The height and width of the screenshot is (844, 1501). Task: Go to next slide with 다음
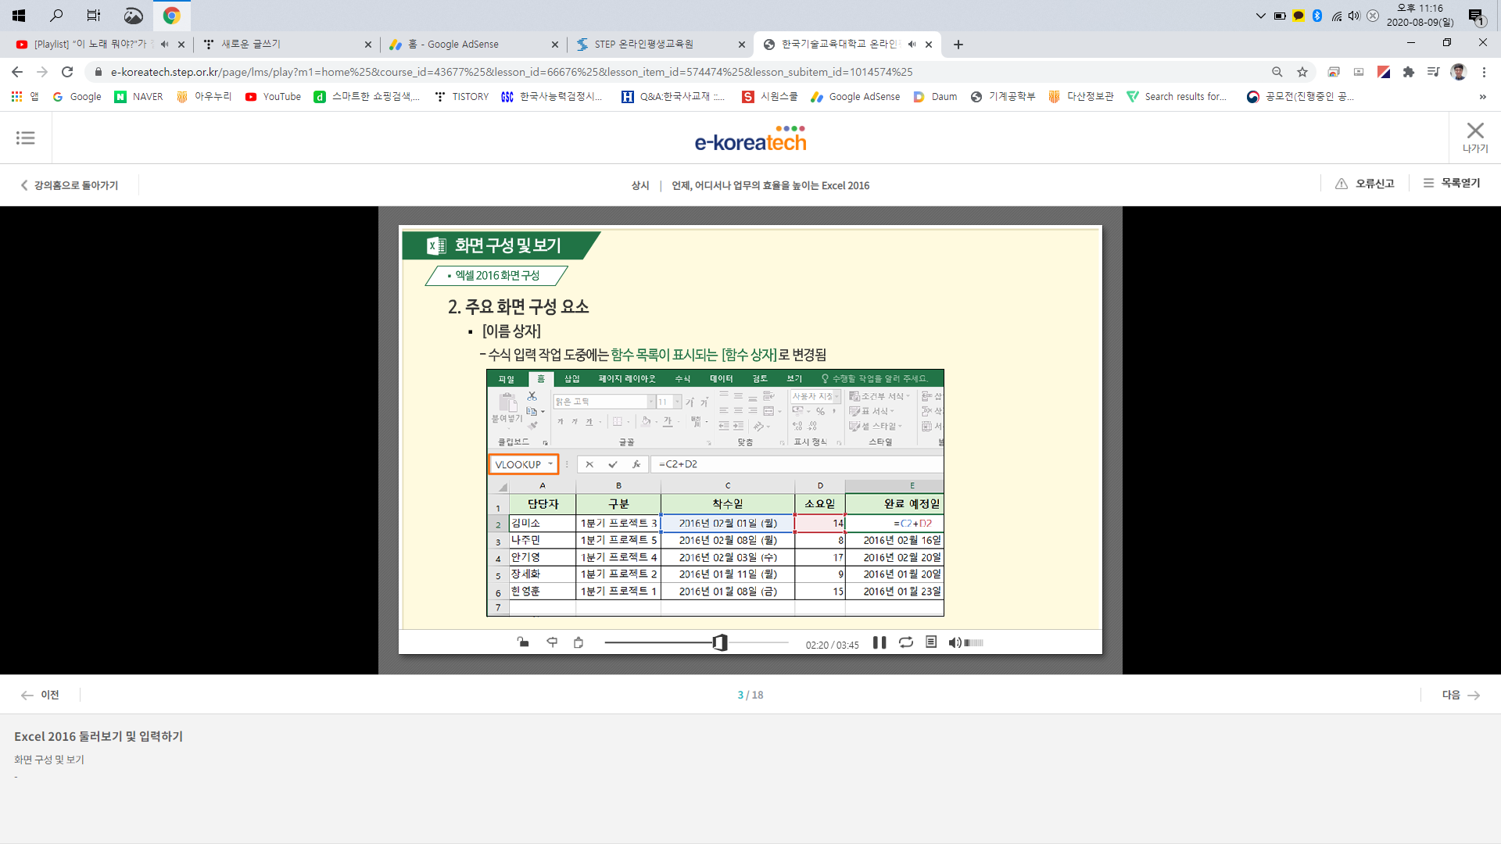(x=1460, y=695)
